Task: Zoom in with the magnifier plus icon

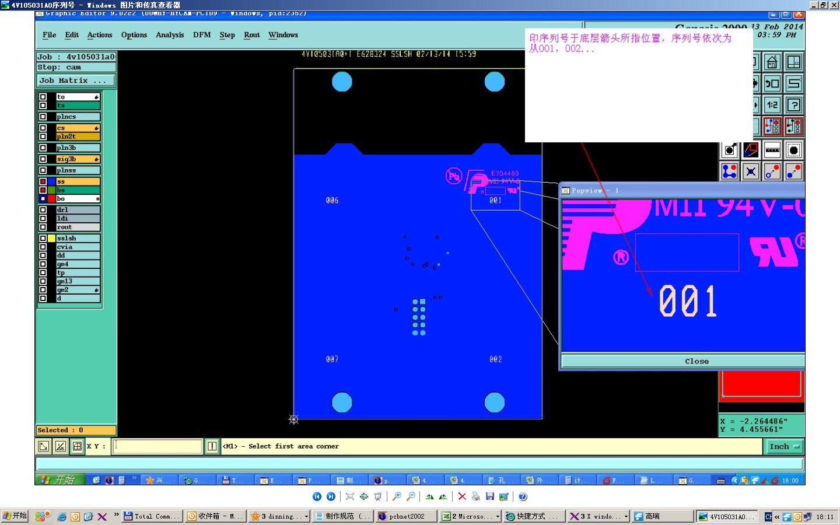Action: coord(397,496)
